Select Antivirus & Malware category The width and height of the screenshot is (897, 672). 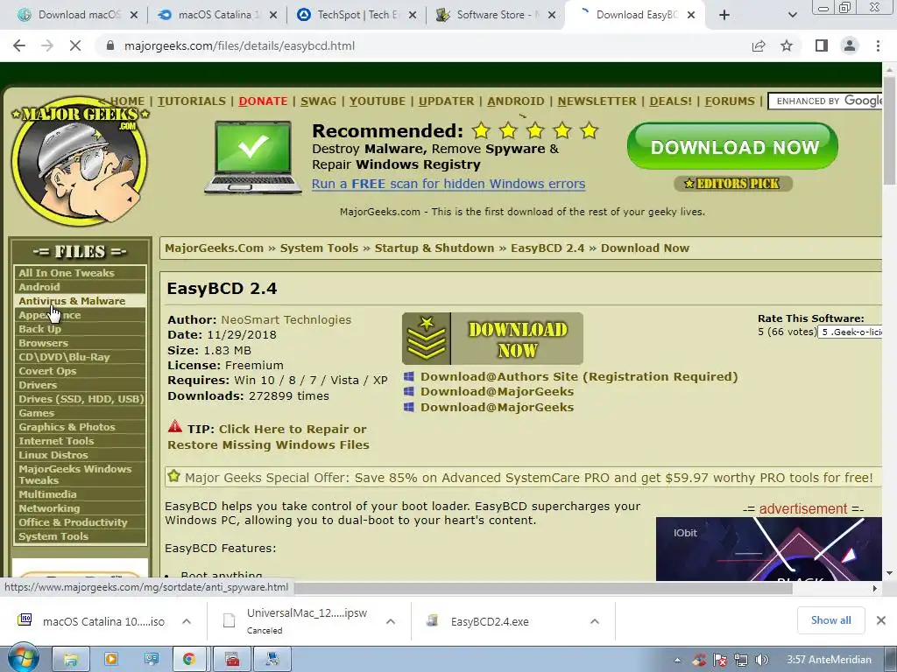point(80,301)
